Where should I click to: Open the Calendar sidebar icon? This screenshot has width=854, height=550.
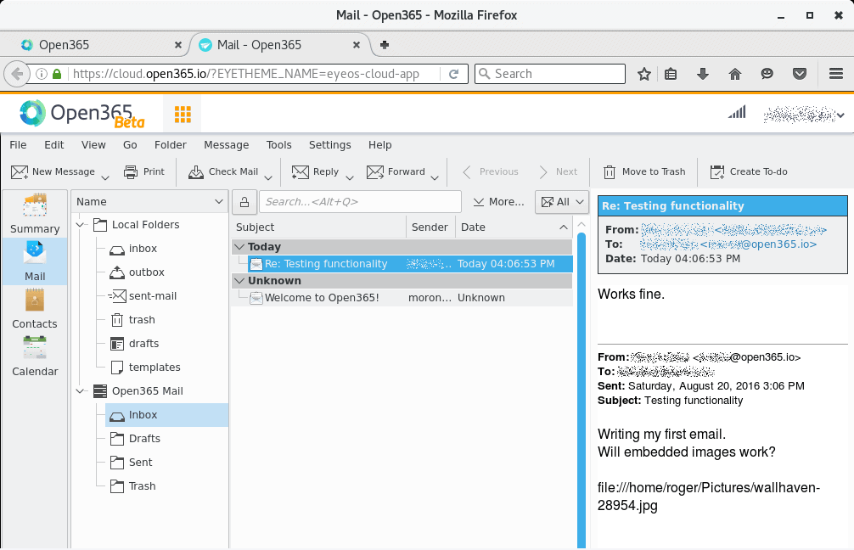coord(35,348)
